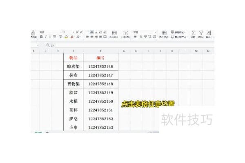245x163 pixels.
Task: Toggle Italic formatting
Action: 46,37
